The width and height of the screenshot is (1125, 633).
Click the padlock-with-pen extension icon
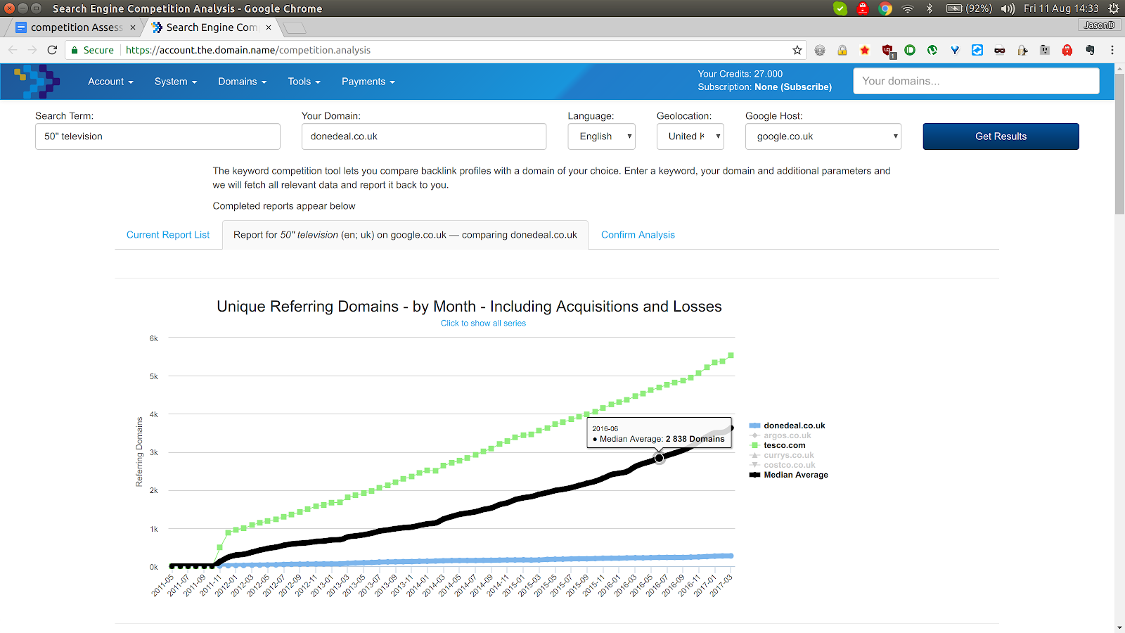(1022, 50)
